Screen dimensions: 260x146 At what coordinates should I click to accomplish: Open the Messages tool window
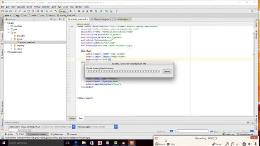(57, 134)
